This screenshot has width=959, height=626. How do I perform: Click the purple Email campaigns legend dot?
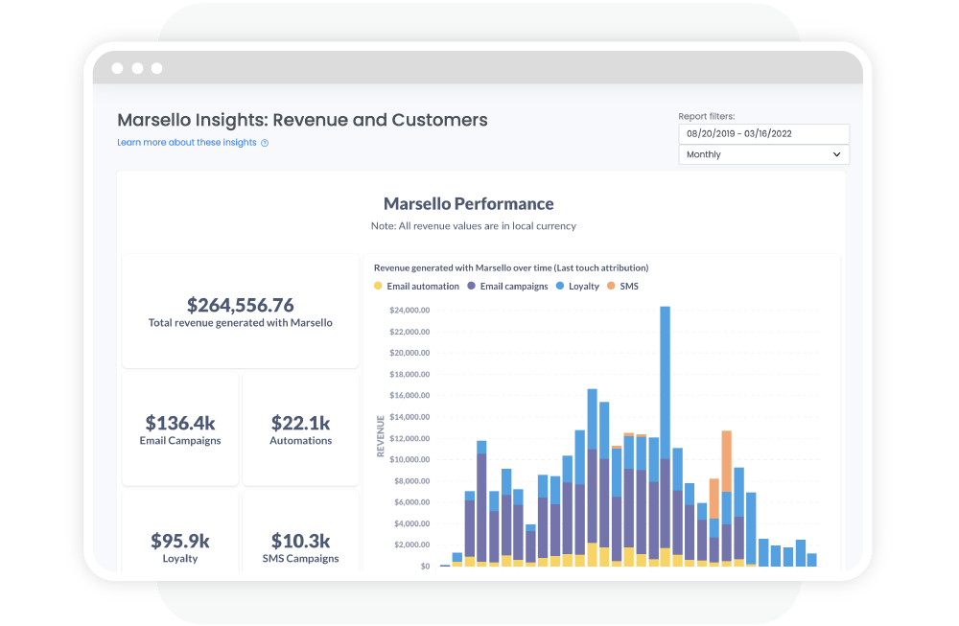[x=472, y=286]
